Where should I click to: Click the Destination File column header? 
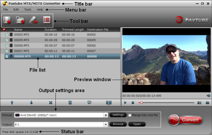tap(98, 29)
